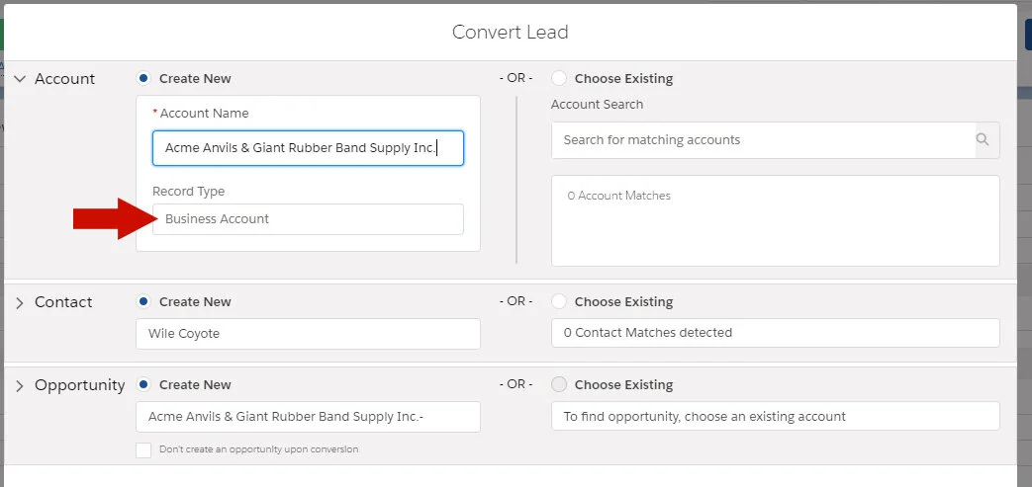Screen dimensions: 1032x487
Task: Focus the Search for matching accounts box
Action: click(762, 140)
